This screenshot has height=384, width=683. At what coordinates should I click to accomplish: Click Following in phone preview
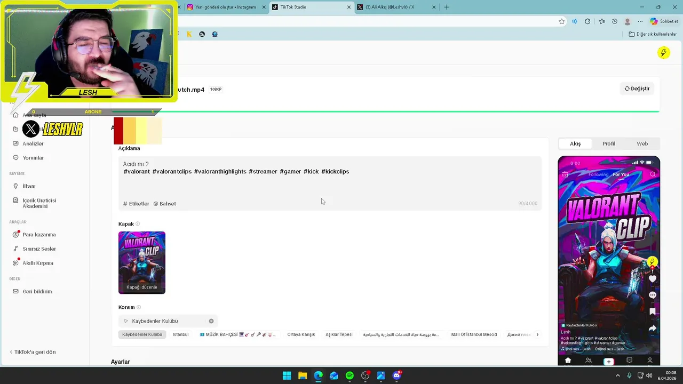coord(598,174)
